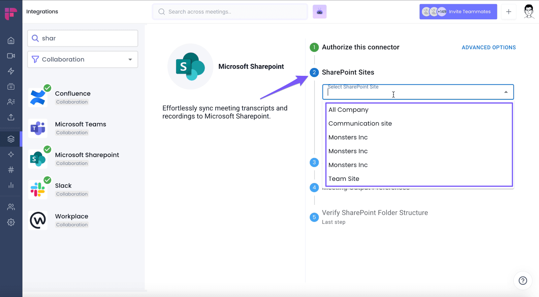Click the lightning bolt sidebar icon
539x297 pixels.
(x=11, y=71)
